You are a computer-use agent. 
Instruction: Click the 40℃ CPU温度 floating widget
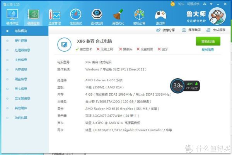(x=192, y=86)
